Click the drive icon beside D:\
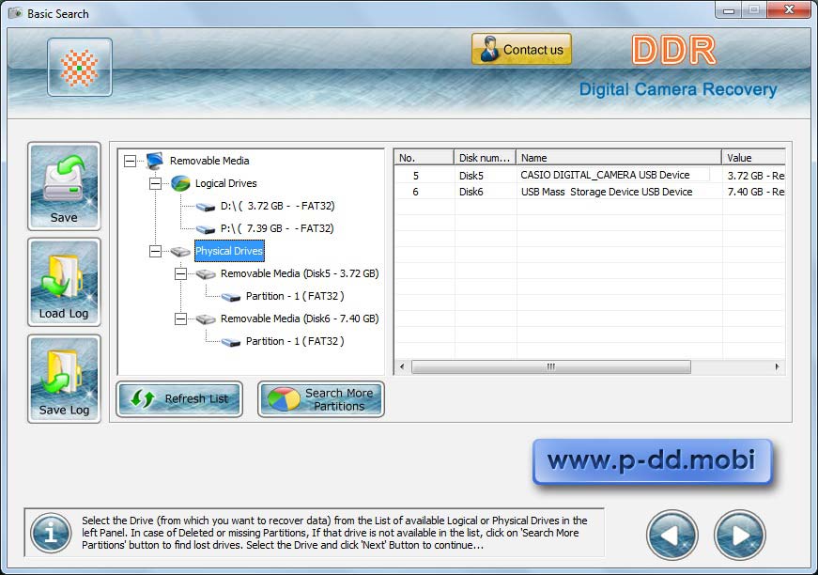Viewport: 818px width, 575px height. (206, 207)
